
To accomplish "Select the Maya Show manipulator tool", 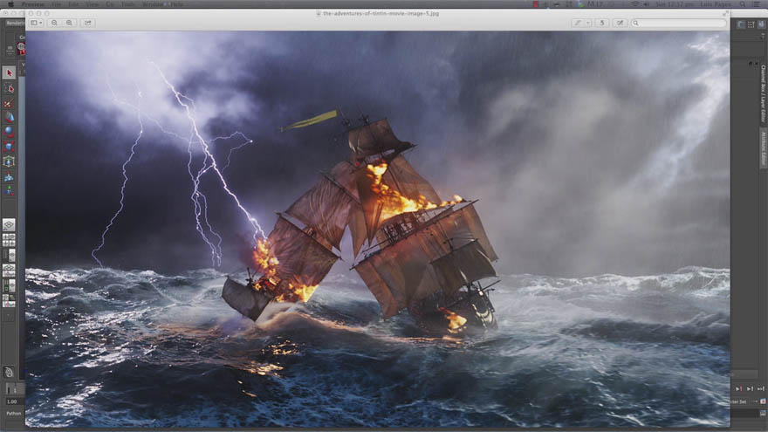I will tap(9, 191).
